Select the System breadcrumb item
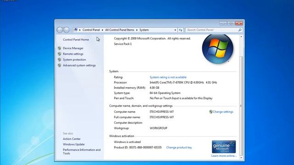Screen dimensions: 294x165 tap(144, 30)
